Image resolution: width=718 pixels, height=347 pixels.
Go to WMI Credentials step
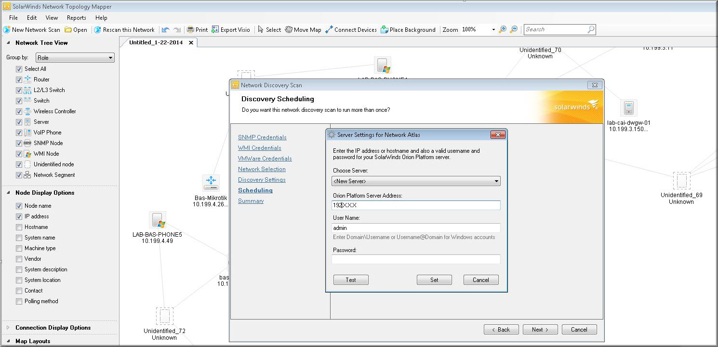coord(260,148)
